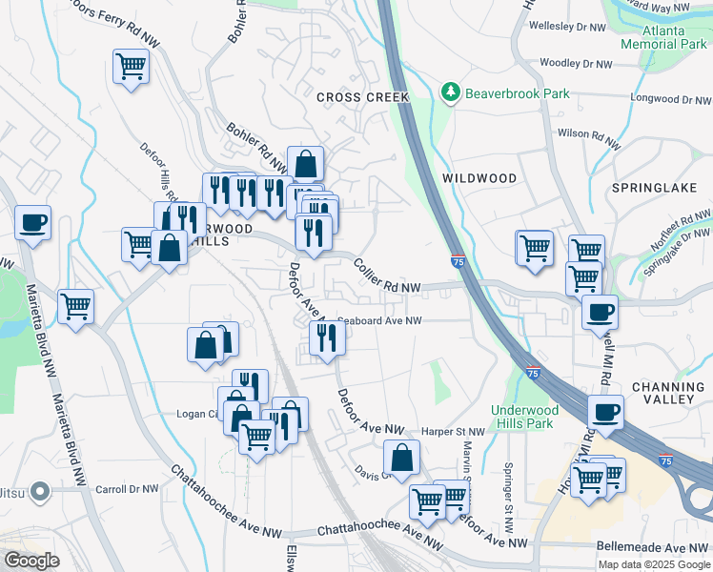
Task: Select the gray pin next to Jitsu label
Action: [x=39, y=492]
